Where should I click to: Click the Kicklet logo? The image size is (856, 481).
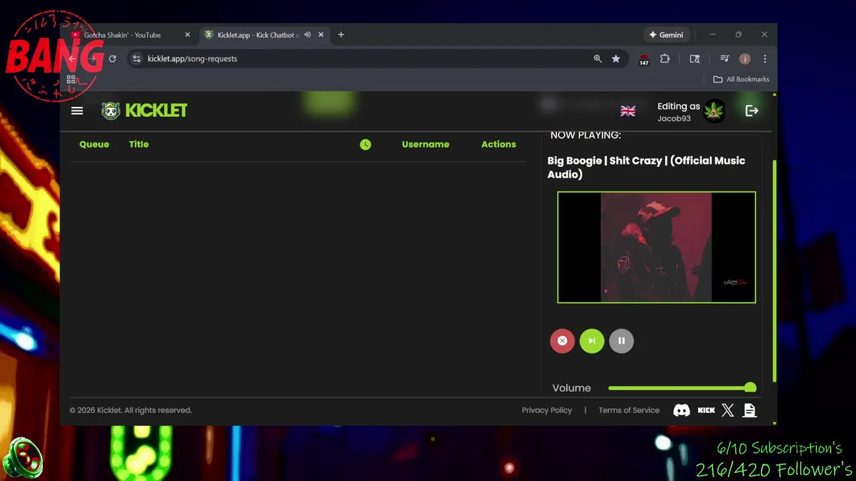(x=144, y=111)
